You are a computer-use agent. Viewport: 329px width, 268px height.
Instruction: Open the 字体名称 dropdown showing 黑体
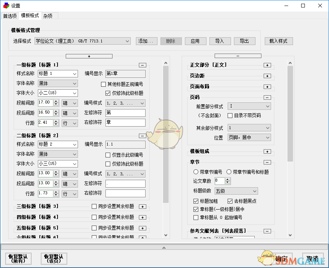coord(58,83)
